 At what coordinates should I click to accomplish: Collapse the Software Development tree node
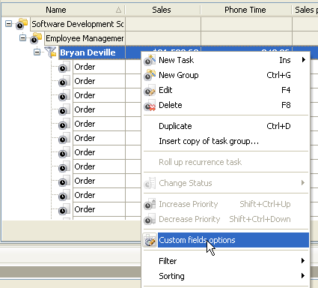(x=9, y=24)
